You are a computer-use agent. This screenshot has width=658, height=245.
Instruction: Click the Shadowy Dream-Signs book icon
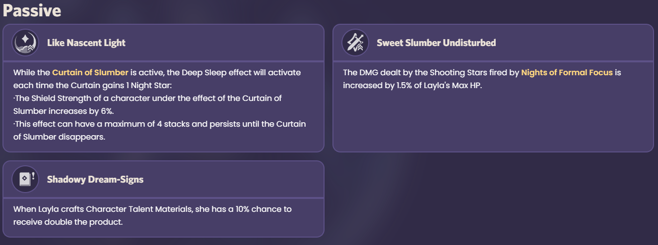click(x=25, y=179)
